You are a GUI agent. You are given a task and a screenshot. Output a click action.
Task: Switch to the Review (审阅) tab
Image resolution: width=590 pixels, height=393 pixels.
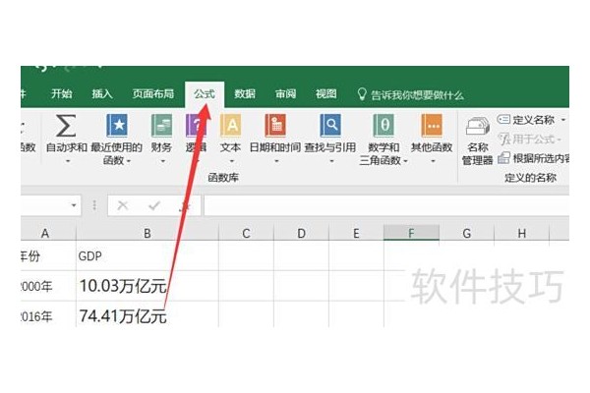click(x=285, y=93)
